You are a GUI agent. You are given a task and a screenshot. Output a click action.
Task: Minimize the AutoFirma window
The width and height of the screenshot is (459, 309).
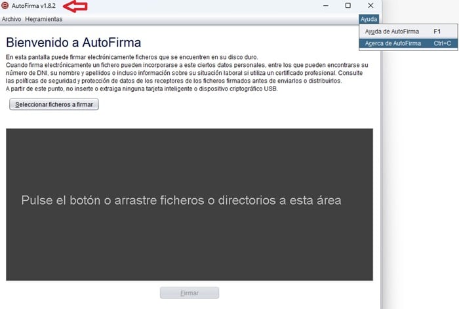(325, 5)
